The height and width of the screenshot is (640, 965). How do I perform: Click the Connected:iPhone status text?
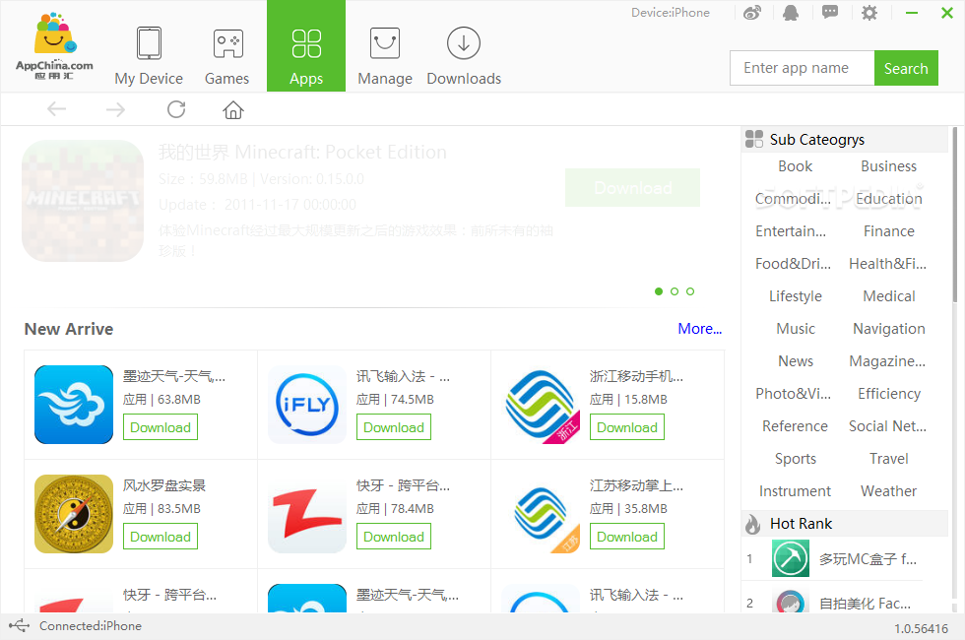pyautogui.click(x=91, y=626)
